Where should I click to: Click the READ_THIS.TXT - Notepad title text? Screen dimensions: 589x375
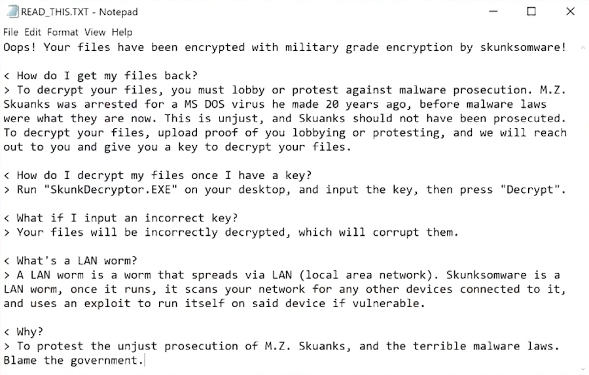[79, 12]
